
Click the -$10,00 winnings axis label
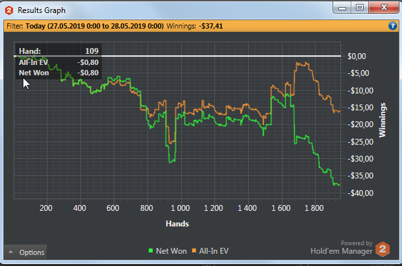point(360,90)
